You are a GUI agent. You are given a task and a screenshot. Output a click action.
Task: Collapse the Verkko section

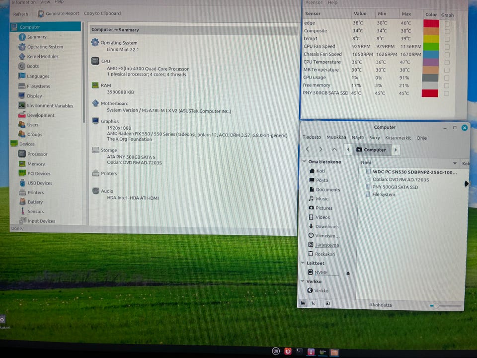(x=303, y=281)
